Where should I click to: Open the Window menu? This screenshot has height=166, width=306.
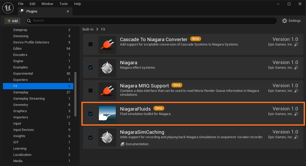(x=47, y=4)
